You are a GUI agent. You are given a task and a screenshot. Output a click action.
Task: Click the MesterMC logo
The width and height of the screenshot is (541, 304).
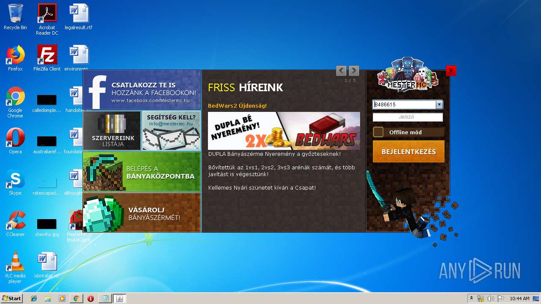(x=408, y=75)
